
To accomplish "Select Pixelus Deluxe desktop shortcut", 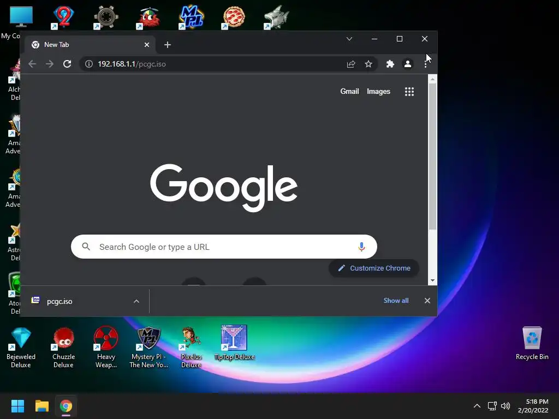I will coord(191,348).
